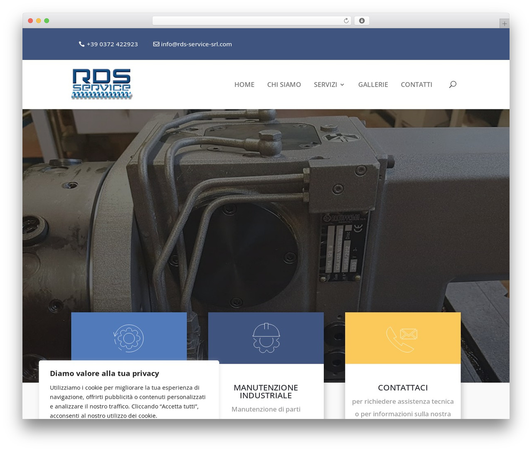Click the gear icon on blue card

tap(129, 338)
